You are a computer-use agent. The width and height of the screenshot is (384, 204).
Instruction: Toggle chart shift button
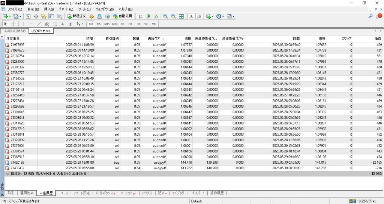click(x=199, y=16)
